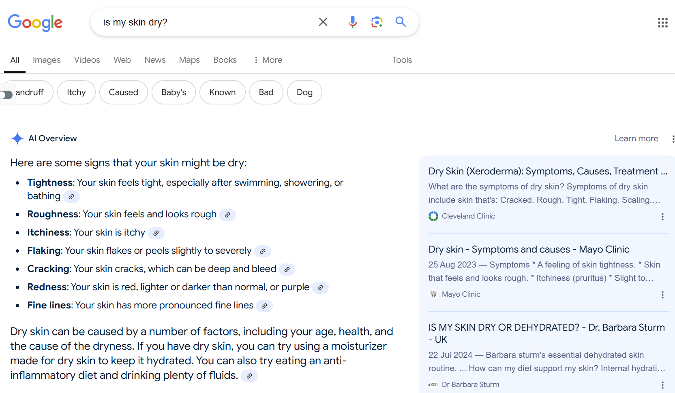Select the Caused filter chip
Screen dimensions: 675x393
pos(123,92)
